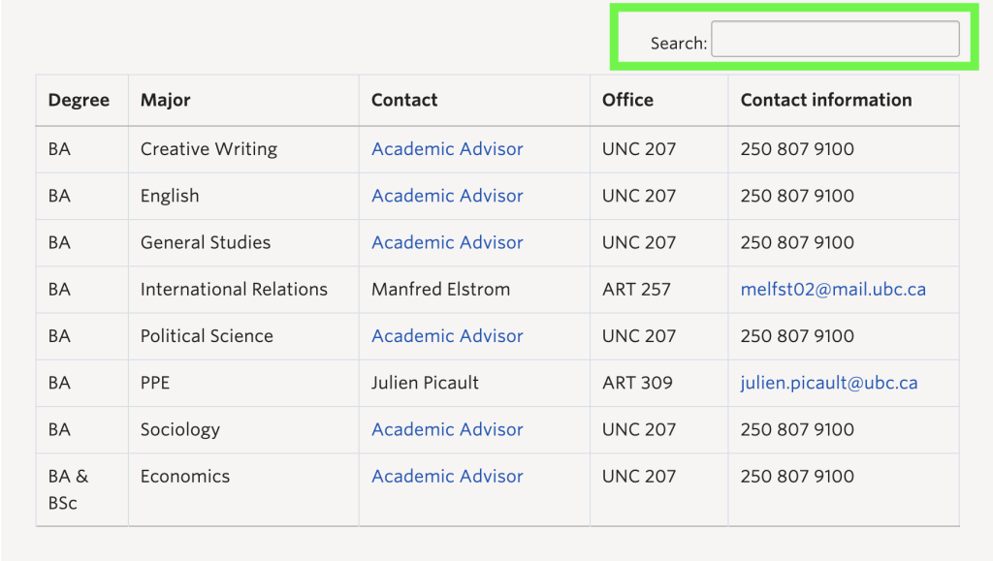This screenshot has width=993, height=561.
Task: Open Academic Advisor link for Sociology
Action: tap(447, 429)
